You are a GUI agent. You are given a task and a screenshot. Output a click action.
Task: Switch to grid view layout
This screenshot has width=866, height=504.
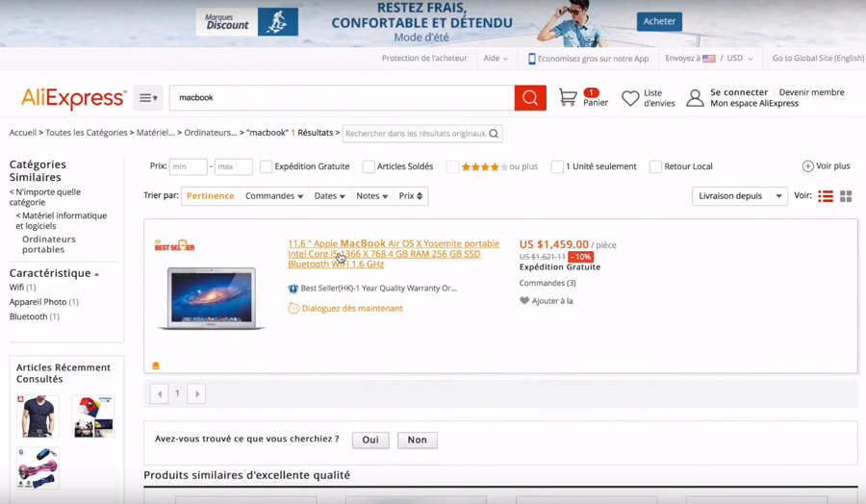tap(846, 196)
